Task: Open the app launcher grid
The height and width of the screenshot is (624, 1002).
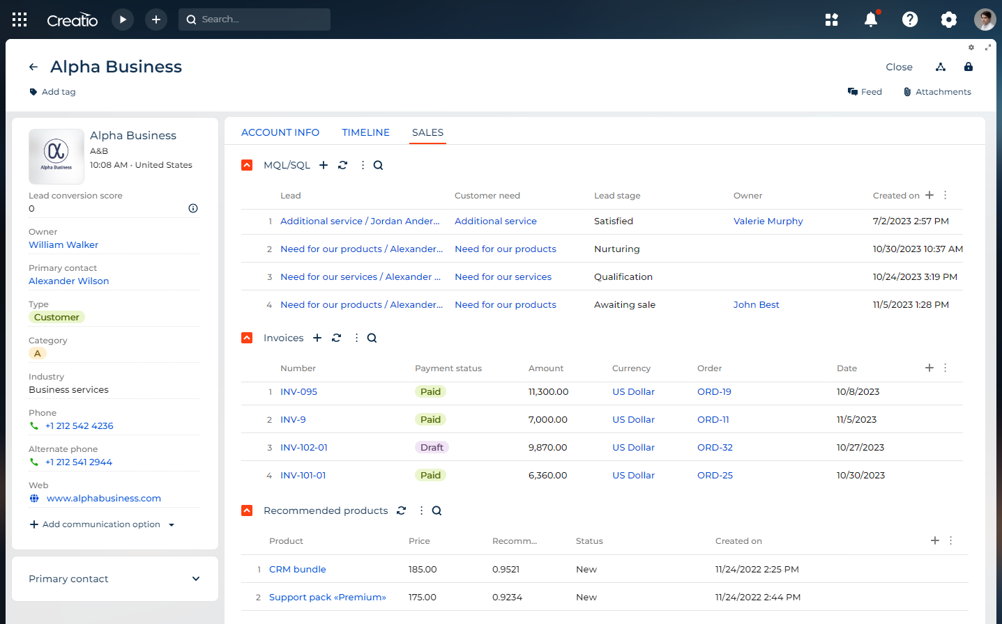Action: (x=20, y=19)
